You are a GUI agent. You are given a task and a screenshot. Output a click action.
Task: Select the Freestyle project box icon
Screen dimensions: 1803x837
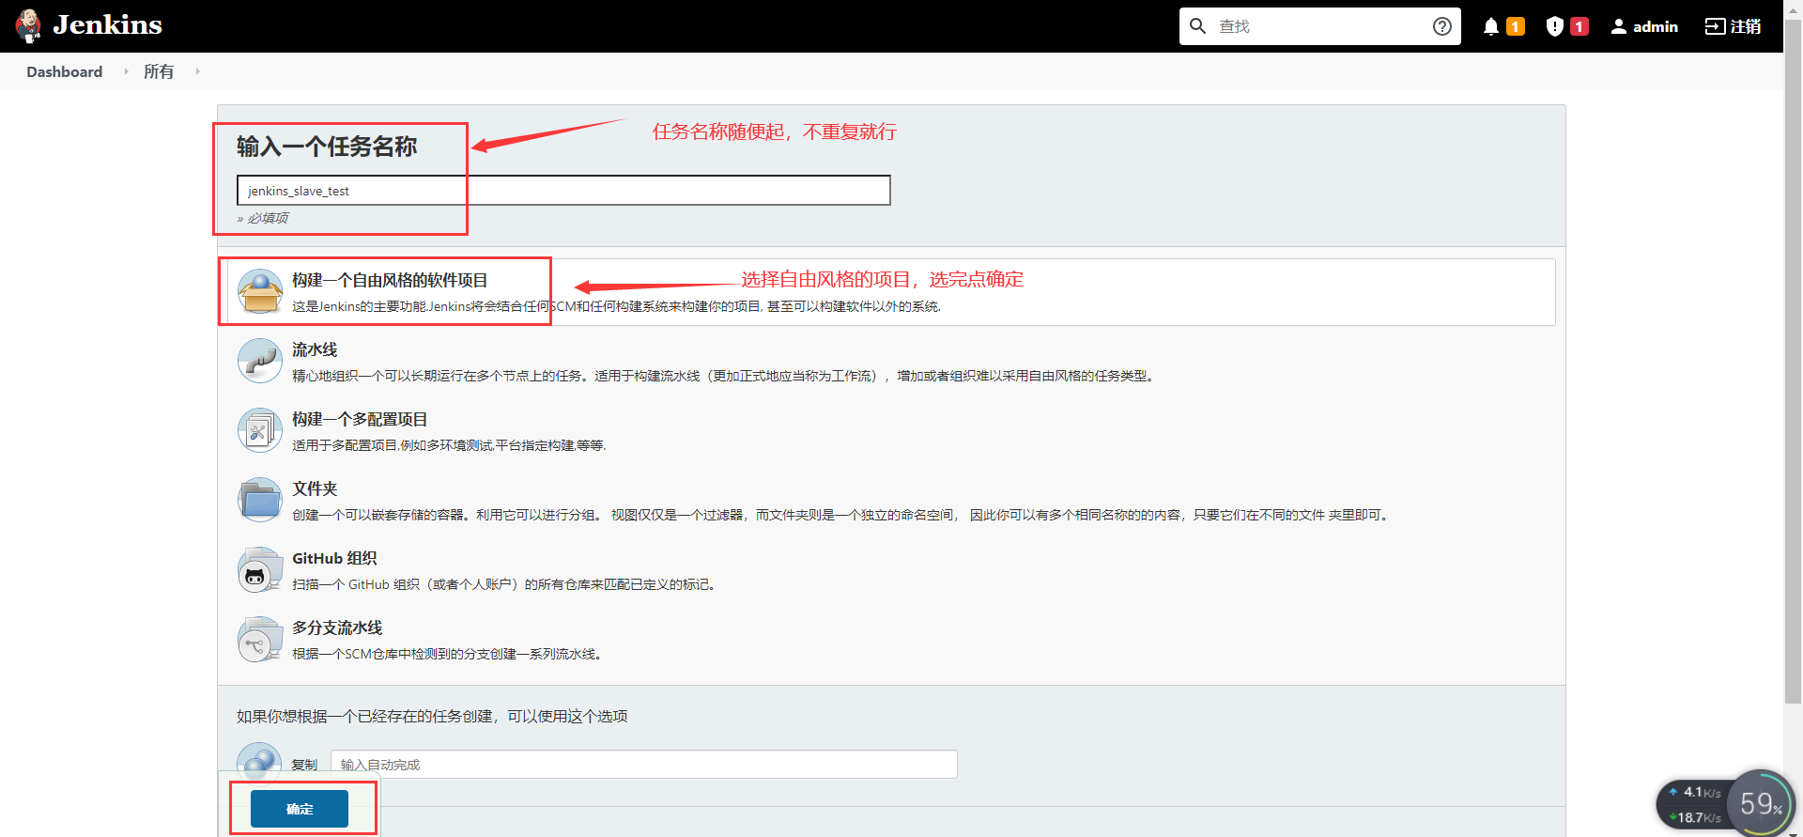click(260, 292)
